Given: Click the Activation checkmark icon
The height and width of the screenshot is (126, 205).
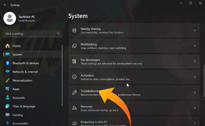Looking at the screenshot, I should tap(74, 77).
